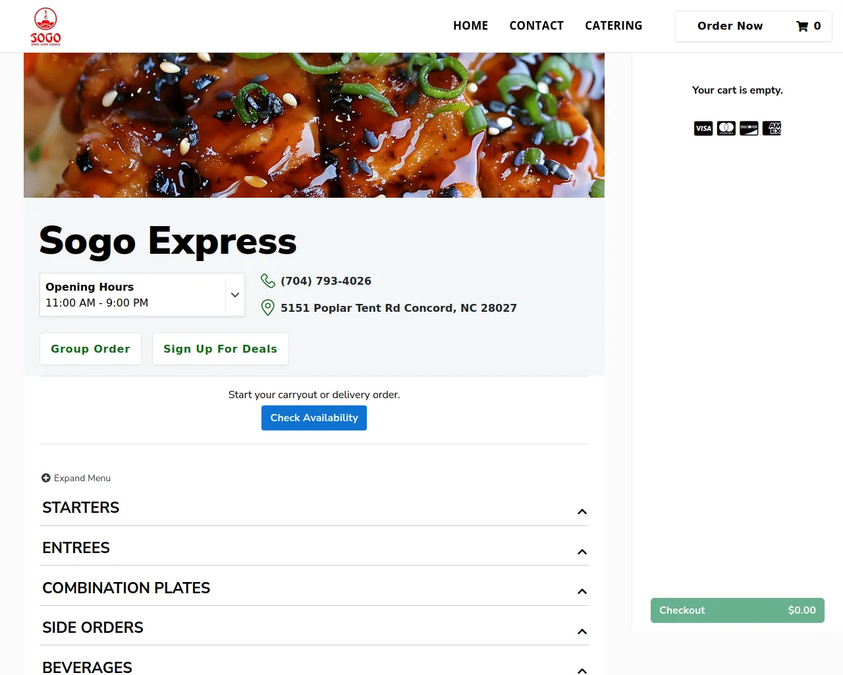
Task: Click the Discover card icon
Action: [749, 129]
